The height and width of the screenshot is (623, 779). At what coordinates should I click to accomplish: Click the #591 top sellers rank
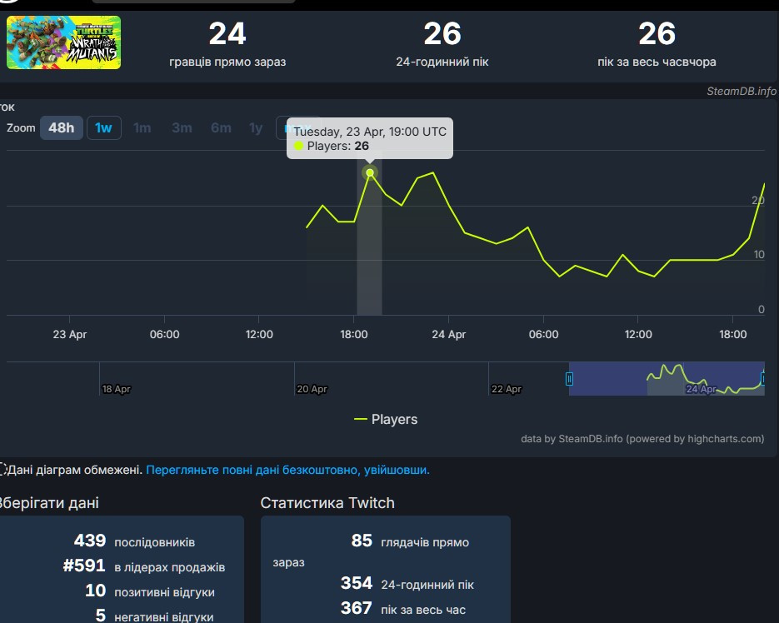[x=85, y=566]
